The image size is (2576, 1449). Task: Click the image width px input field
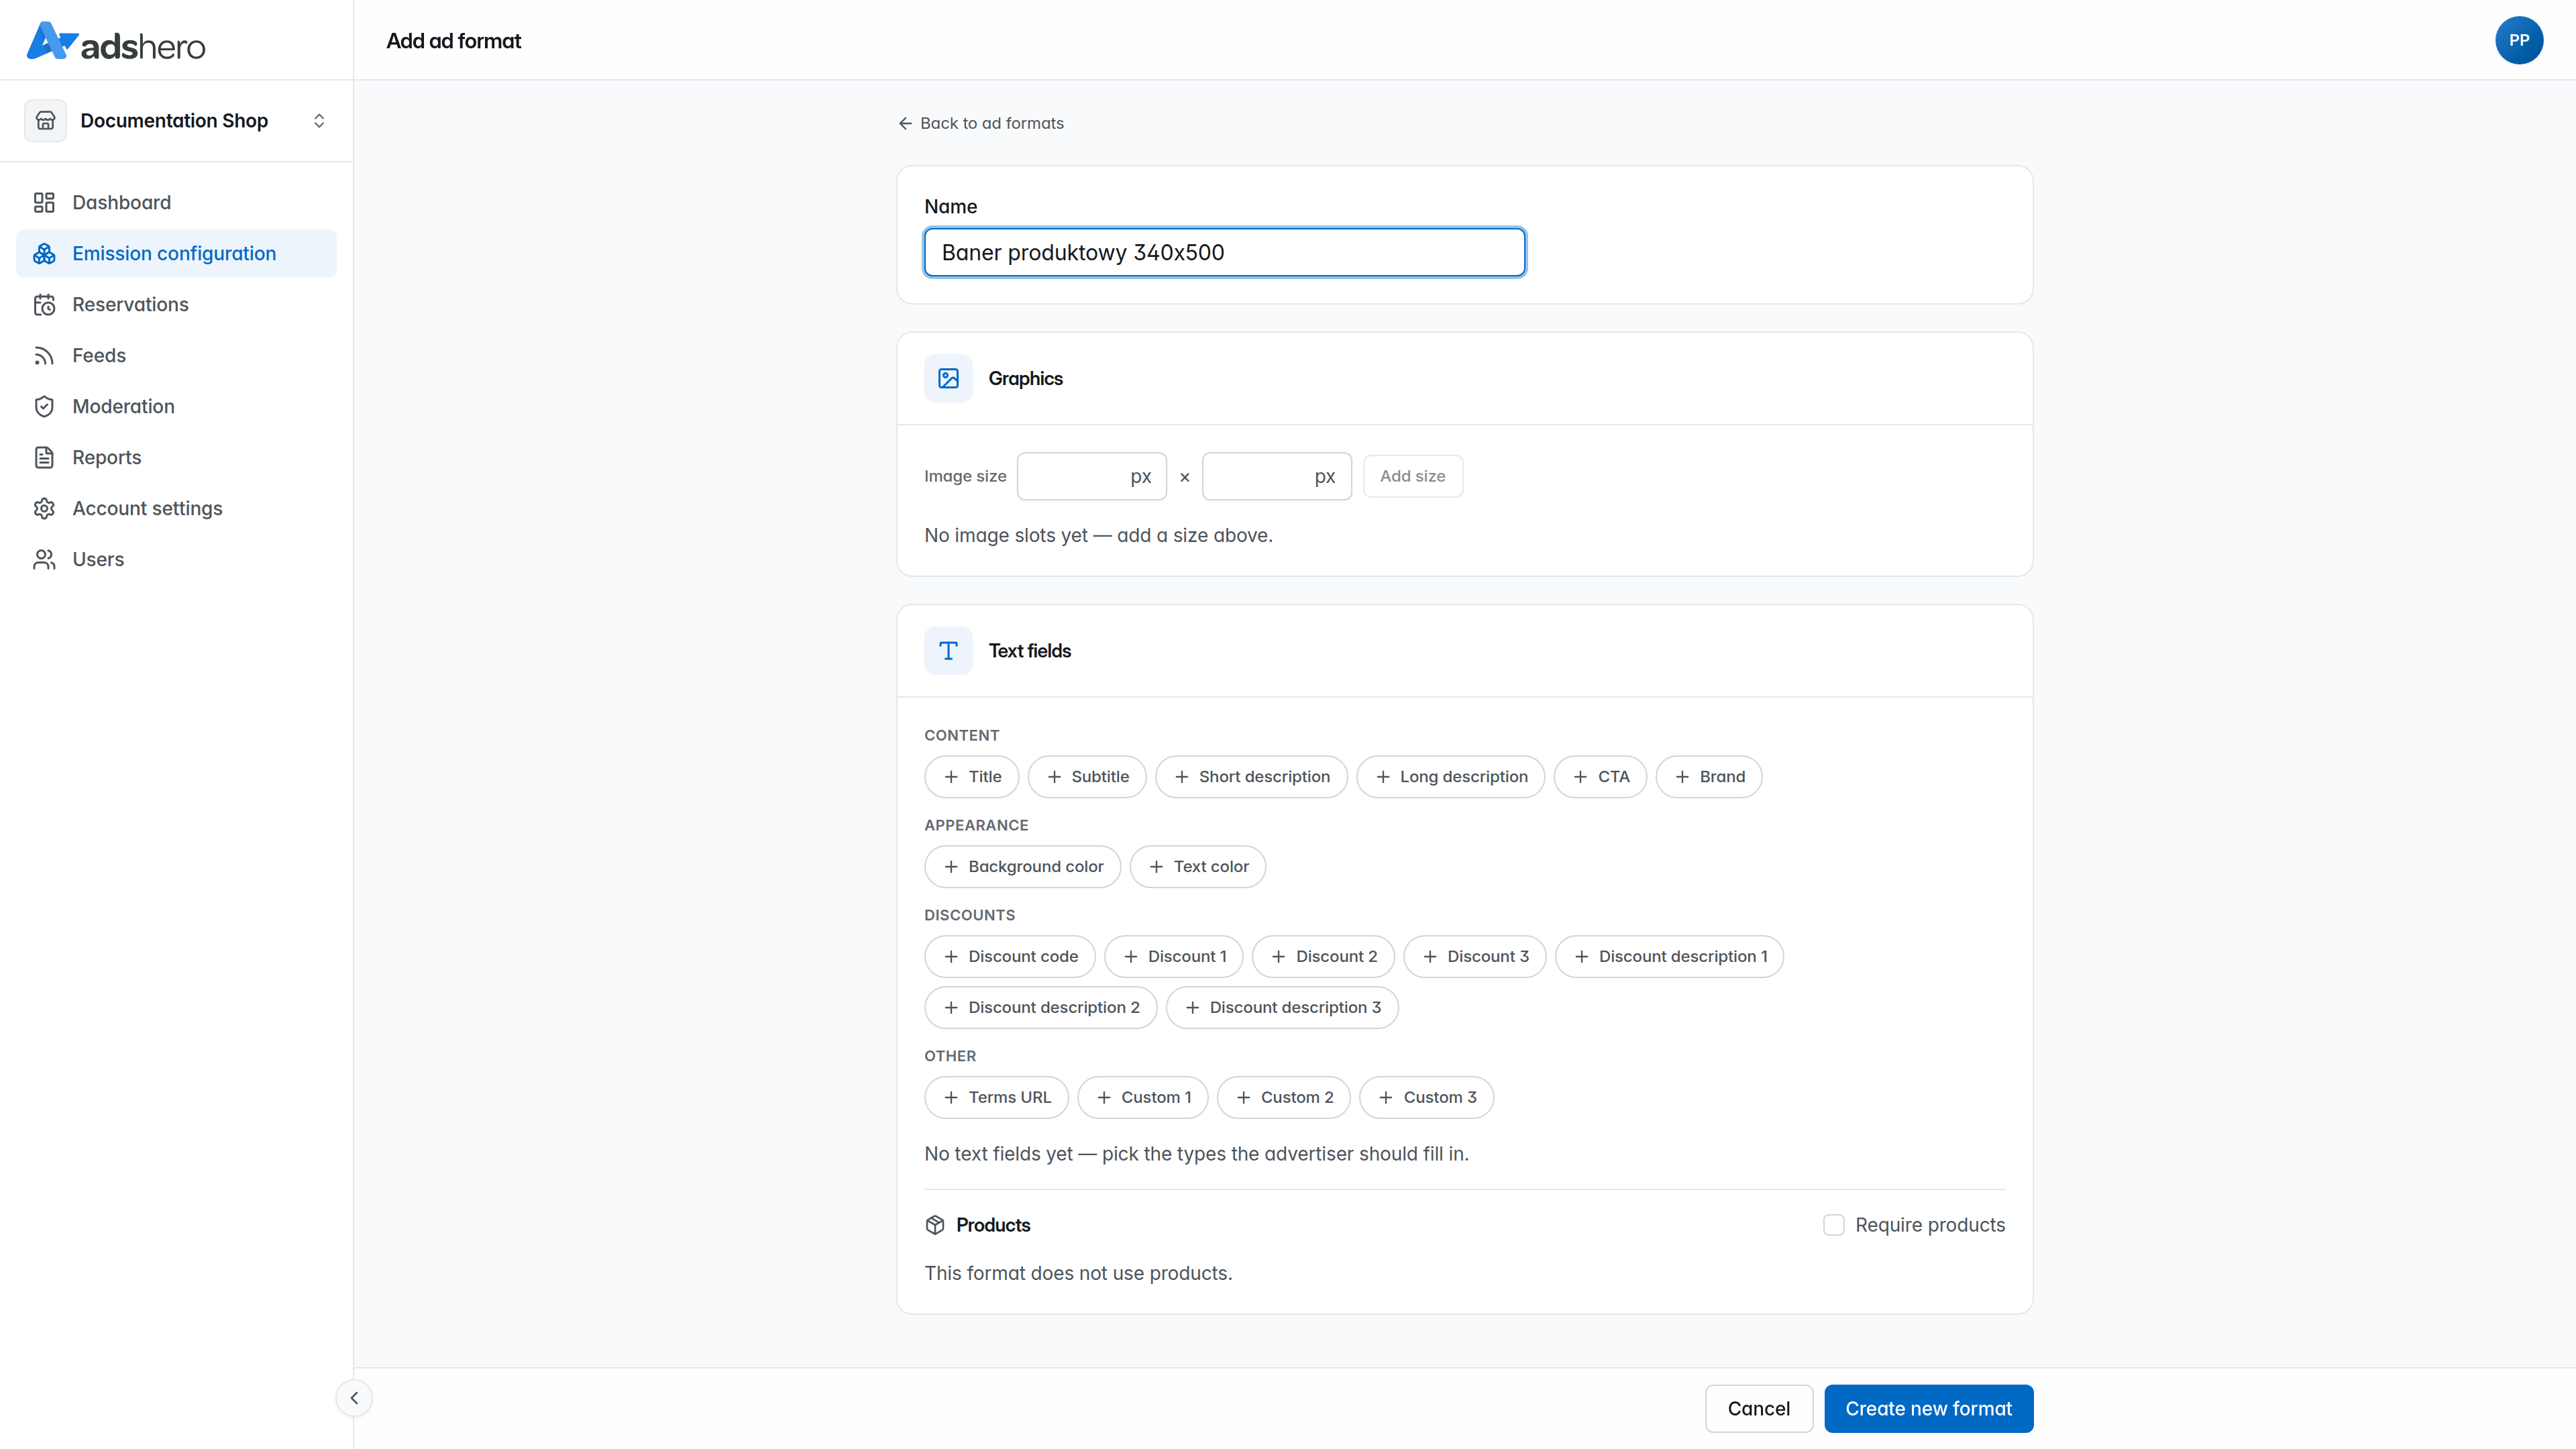pos(1091,477)
